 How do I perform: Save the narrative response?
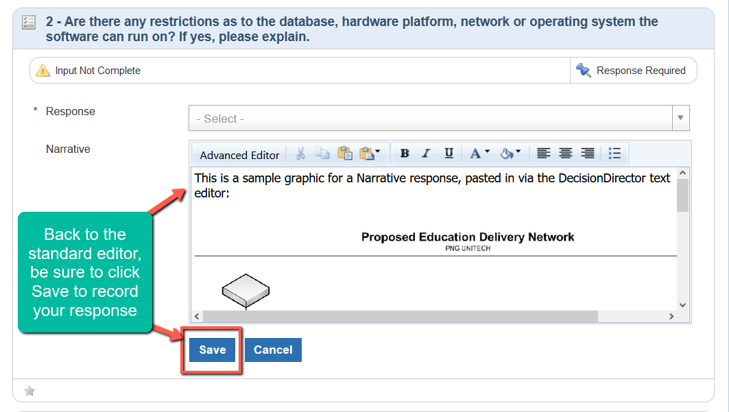[x=213, y=350]
